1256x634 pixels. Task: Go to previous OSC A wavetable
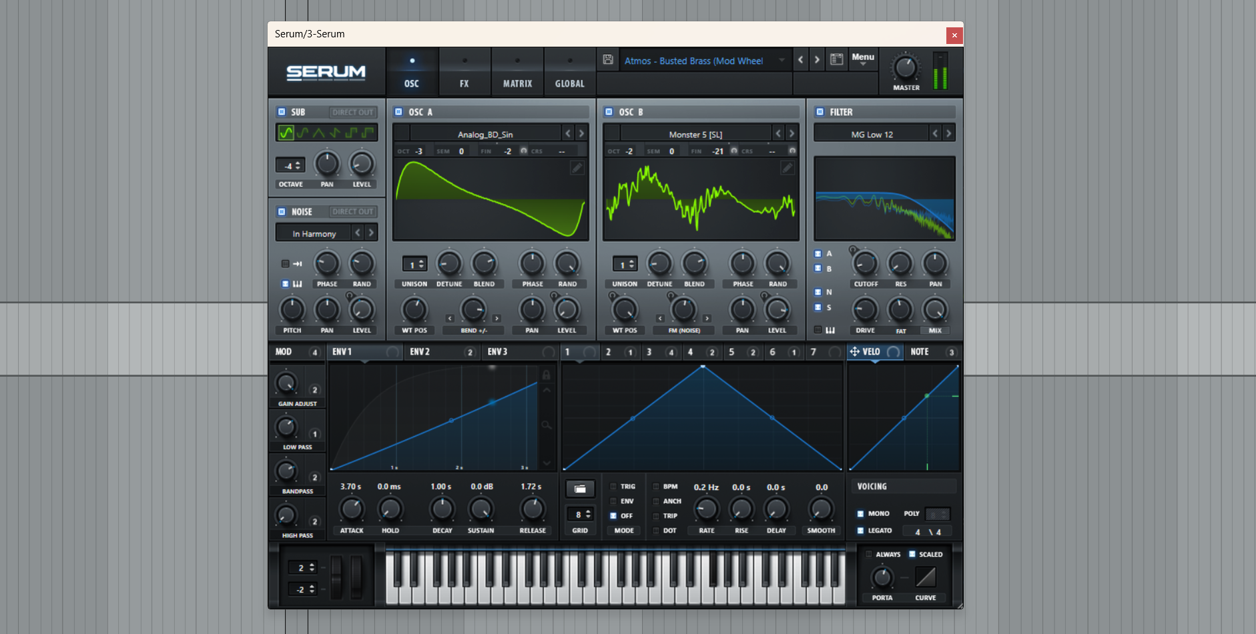pos(568,133)
